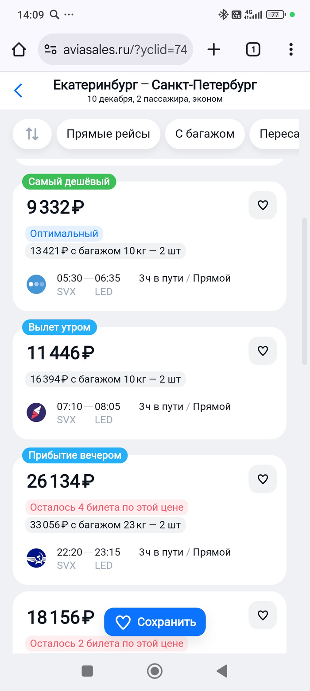Select the 13 421 ₽ baggage option
Image resolution: width=310 pixels, height=691 pixels.
105,251
